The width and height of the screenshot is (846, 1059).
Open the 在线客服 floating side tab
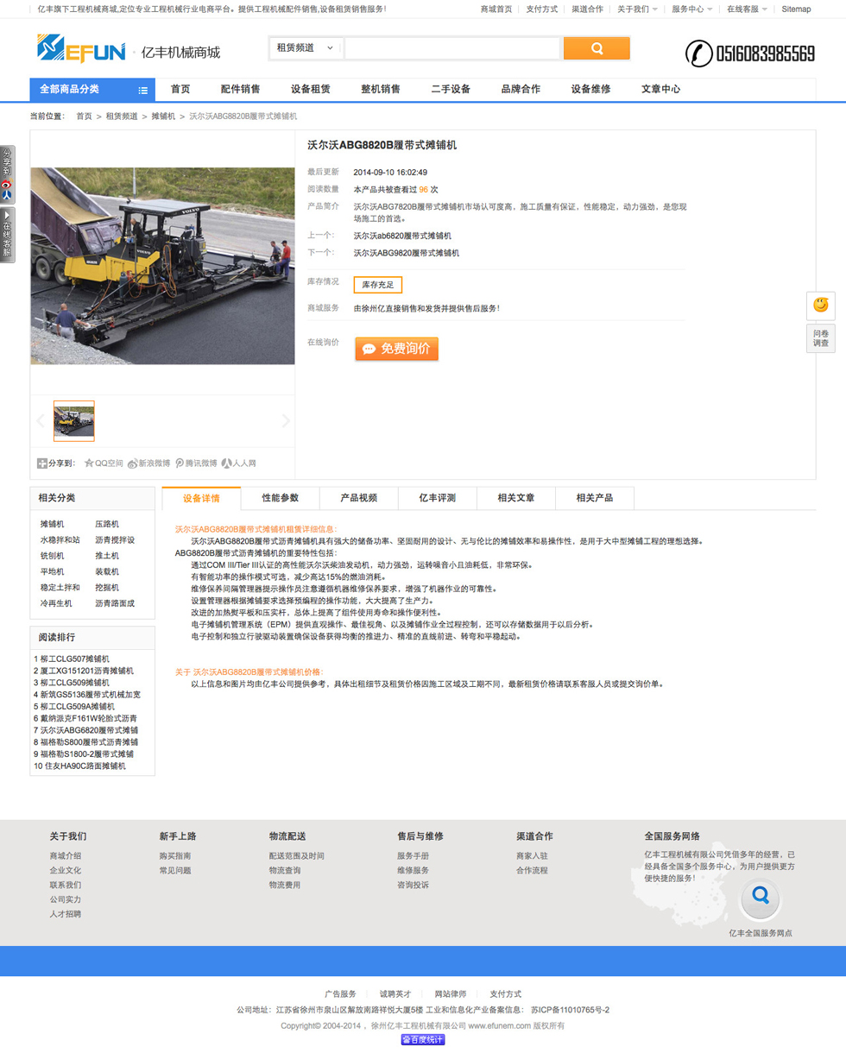[7, 234]
